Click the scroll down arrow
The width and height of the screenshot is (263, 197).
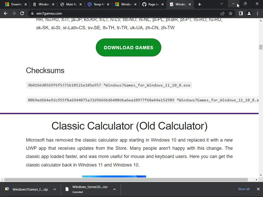261,175
